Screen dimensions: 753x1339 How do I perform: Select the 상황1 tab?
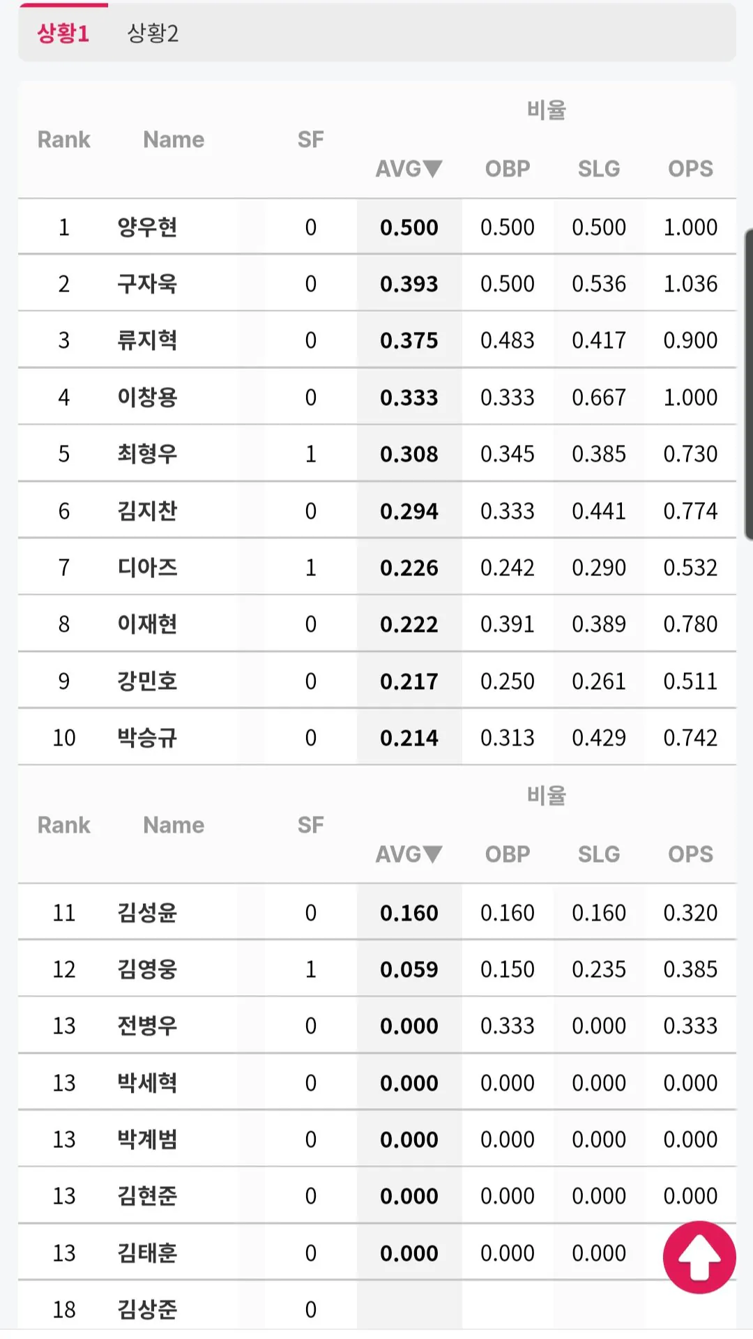click(63, 33)
